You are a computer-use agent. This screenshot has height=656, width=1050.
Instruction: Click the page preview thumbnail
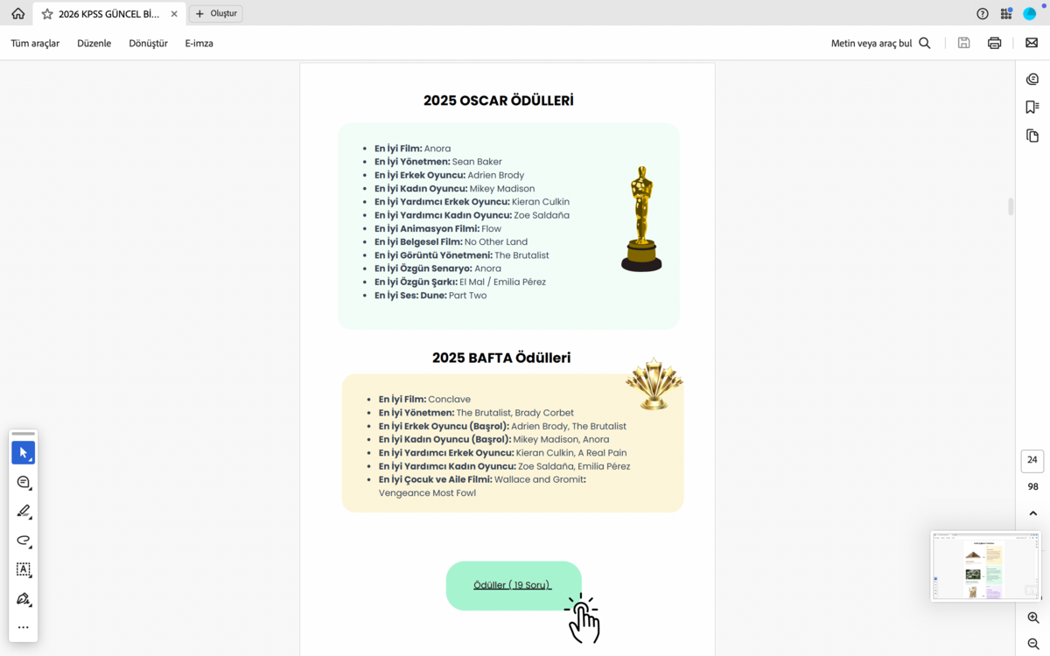pos(985,566)
